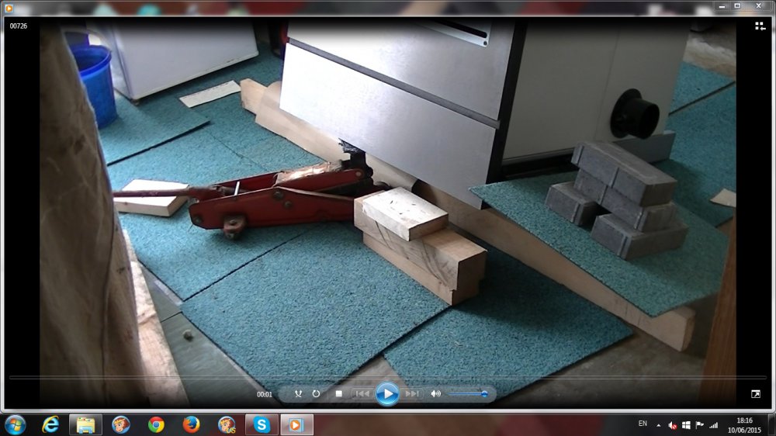Click the video title 00726
The width and height of the screenshot is (776, 436).
point(19,26)
